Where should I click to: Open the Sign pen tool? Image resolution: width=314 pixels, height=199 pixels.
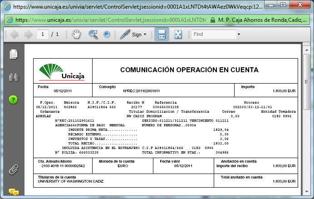(x=125, y=35)
